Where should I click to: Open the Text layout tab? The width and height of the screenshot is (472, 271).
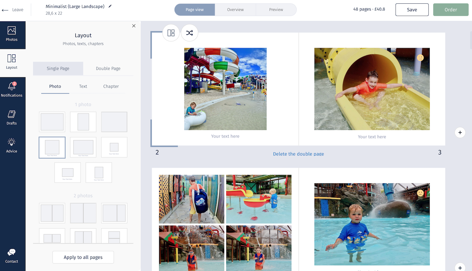pos(83,86)
